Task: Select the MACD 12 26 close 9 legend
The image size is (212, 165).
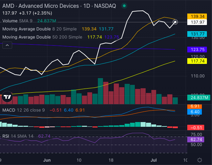Action: (23, 110)
